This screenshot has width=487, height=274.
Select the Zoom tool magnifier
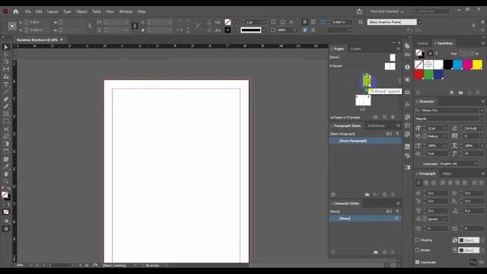click(x=6, y=181)
